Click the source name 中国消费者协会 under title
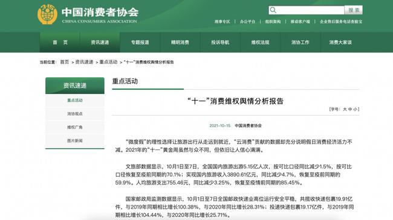The width and height of the screenshot is (393, 220). coord(248,125)
